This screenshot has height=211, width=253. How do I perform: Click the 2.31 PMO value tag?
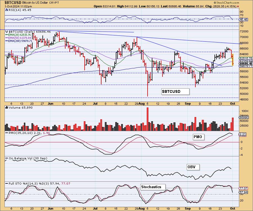point(243,134)
